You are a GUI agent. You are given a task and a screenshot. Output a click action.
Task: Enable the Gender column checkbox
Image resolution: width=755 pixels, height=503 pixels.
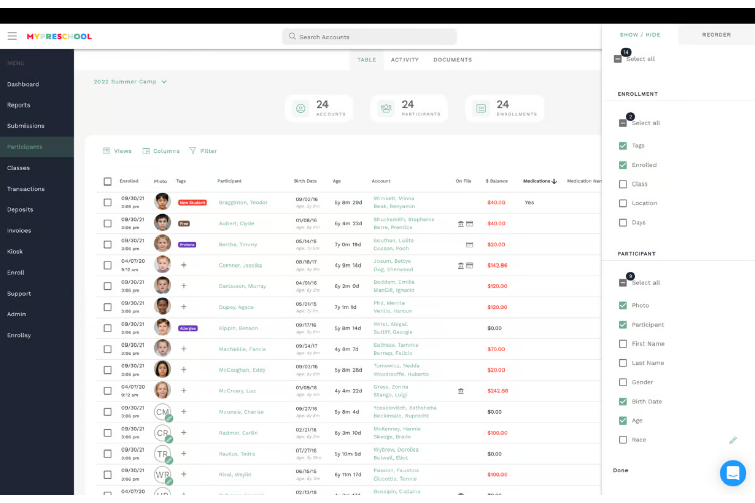[623, 382]
